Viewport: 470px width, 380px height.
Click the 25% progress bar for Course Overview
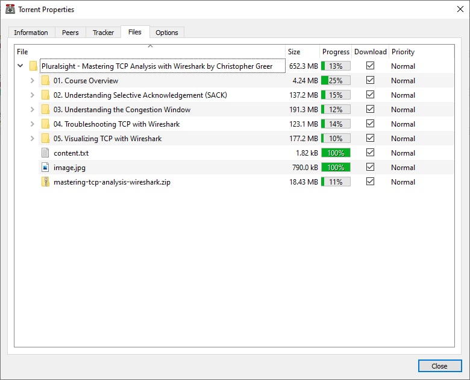336,80
